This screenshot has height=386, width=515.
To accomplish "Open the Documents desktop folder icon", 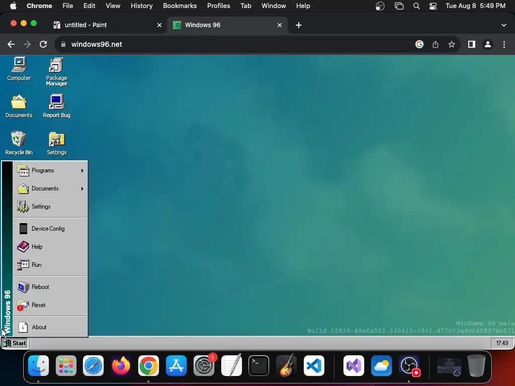I will [x=19, y=106].
